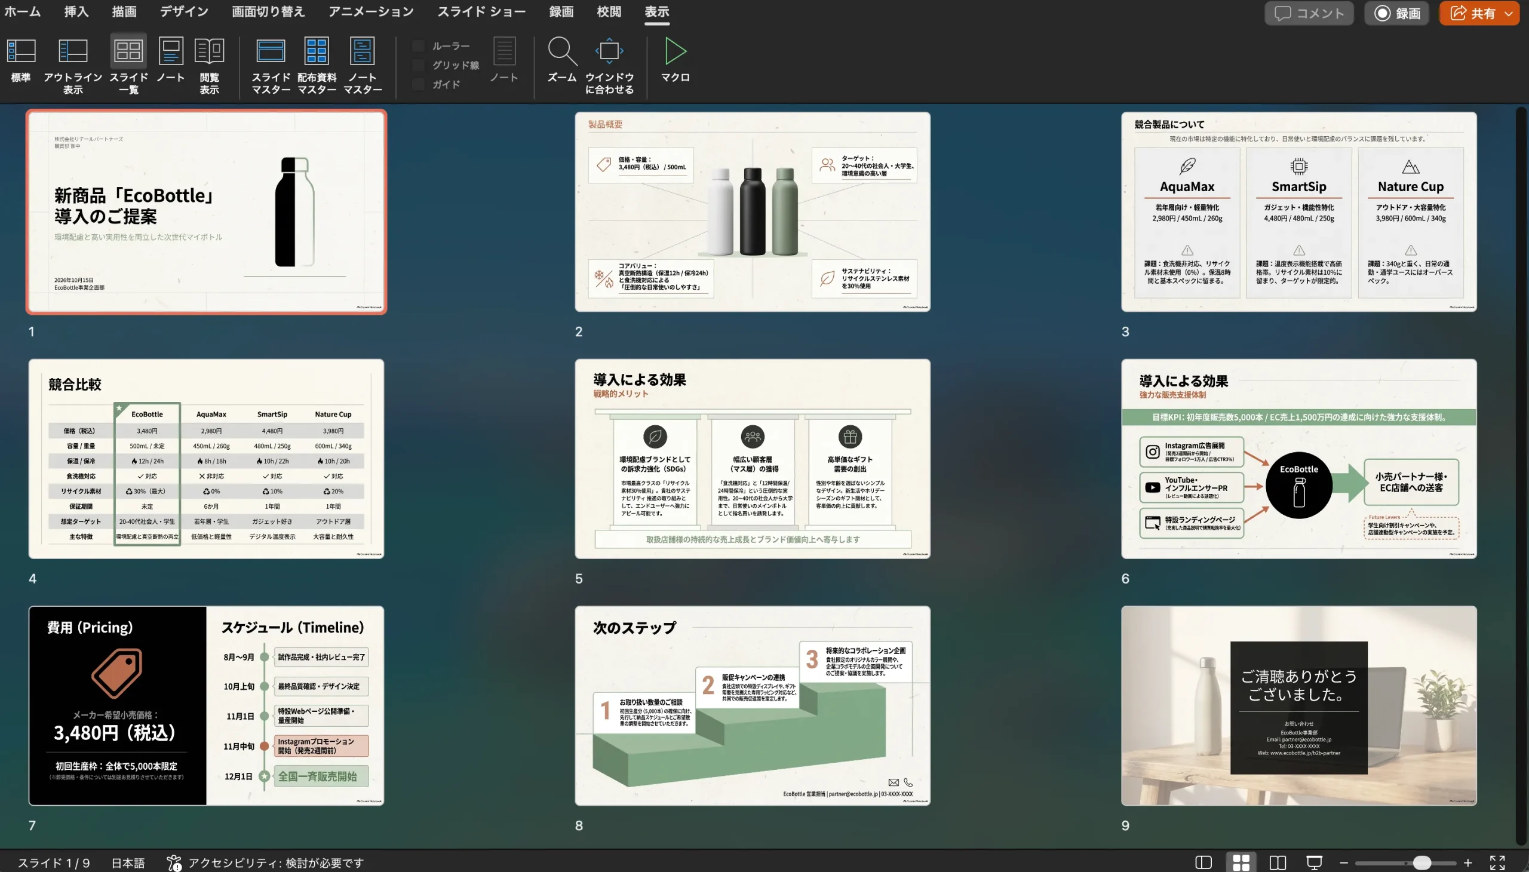The width and height of the screenshot is (1529, 872).
Task: Open Outline view (アウトライン表示)
Action: tap(73, 65)
